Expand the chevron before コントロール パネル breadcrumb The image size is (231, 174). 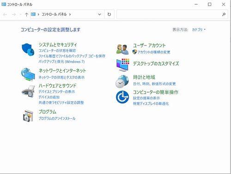38,14
